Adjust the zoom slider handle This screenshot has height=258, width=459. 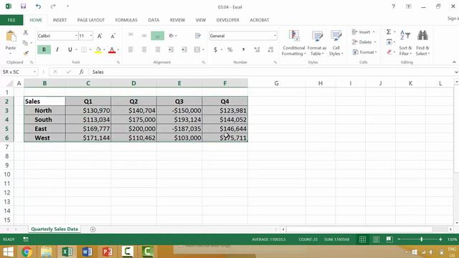pyautogui.click(x=422, y=239)
